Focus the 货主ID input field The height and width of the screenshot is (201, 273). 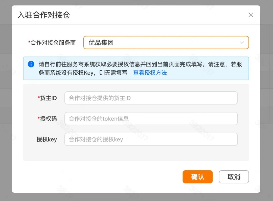click(x=151, y=98)
